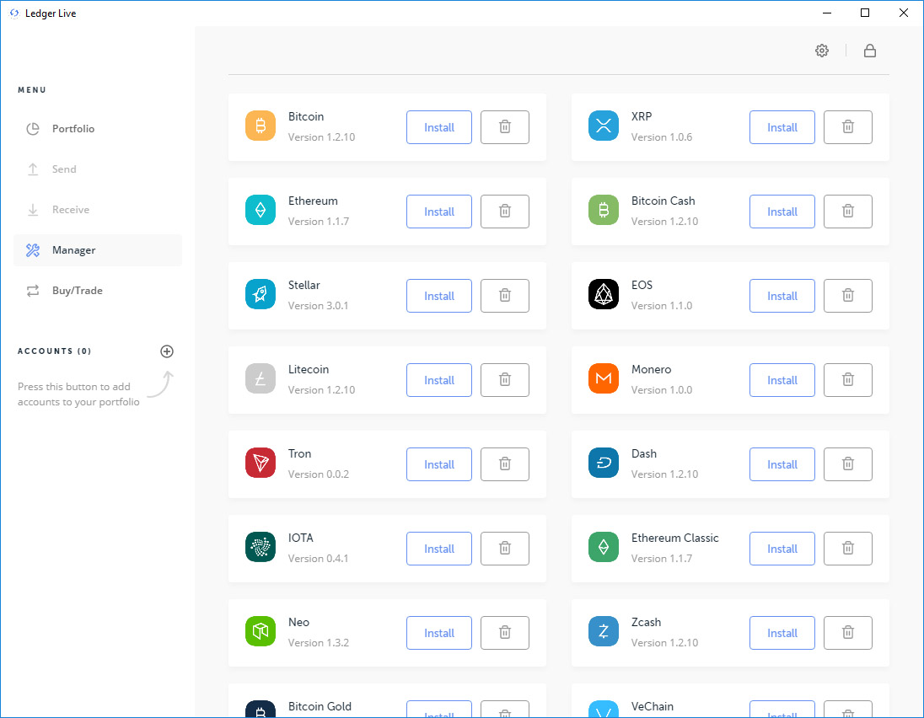Click the XRP app icon
This screenshot has width=924, height=718.
click(x=604, y=126)
